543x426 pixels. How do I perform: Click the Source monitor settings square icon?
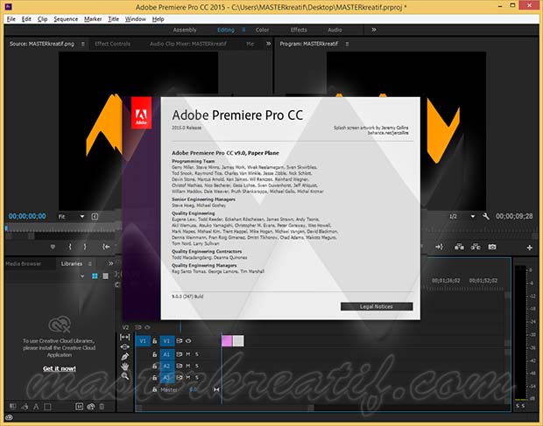pos(95,216)
